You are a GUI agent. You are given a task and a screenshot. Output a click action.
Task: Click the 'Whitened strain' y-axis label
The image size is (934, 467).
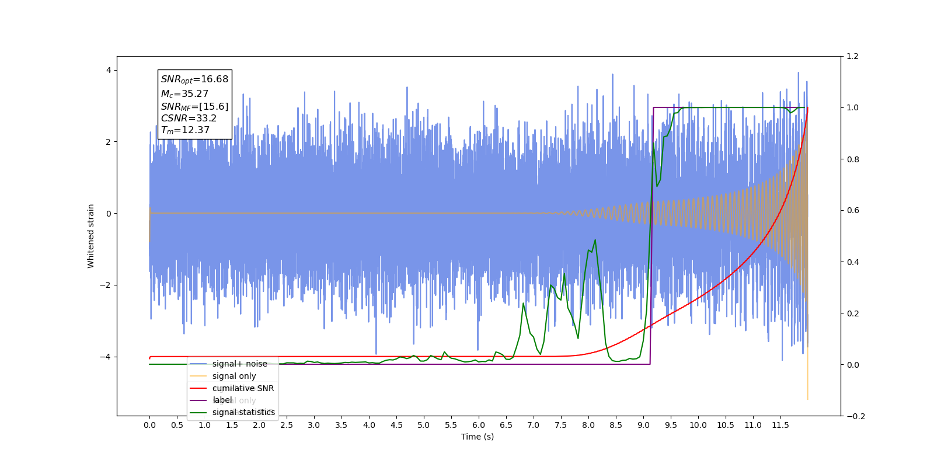[x=91, y=236]
